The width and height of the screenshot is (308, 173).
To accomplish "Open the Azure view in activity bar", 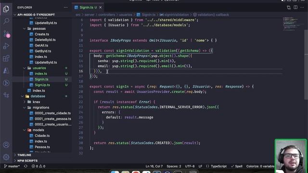I will 6,71.
